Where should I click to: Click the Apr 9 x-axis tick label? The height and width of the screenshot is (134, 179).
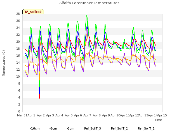[x=106, y=115]
